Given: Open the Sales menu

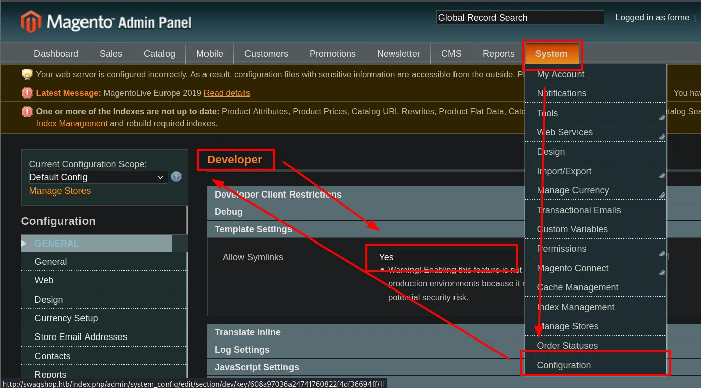Looking at the screenshot, I should point(111,54).
